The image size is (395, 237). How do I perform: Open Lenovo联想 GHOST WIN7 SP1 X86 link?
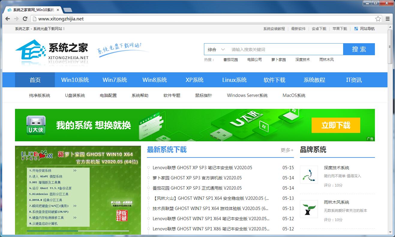(x=211, y=229)
